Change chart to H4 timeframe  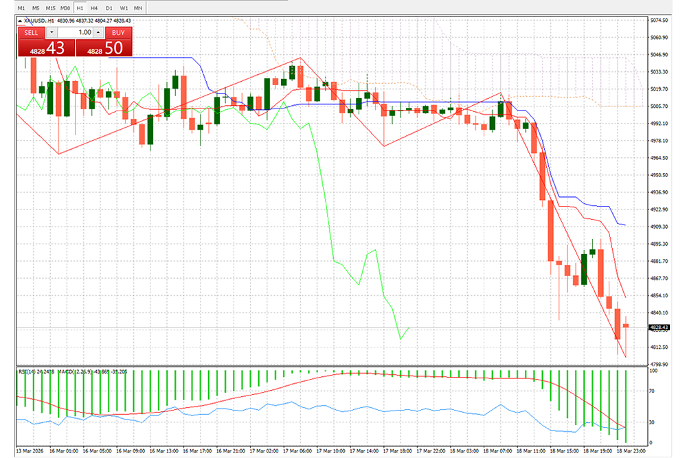(x=94, y=8)
